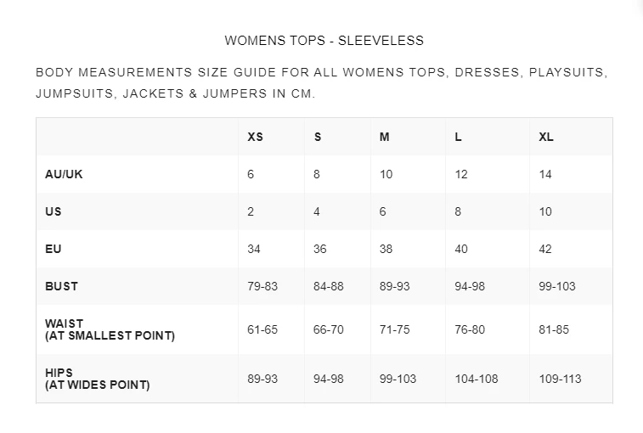Click the EU row label

point(54,249)
